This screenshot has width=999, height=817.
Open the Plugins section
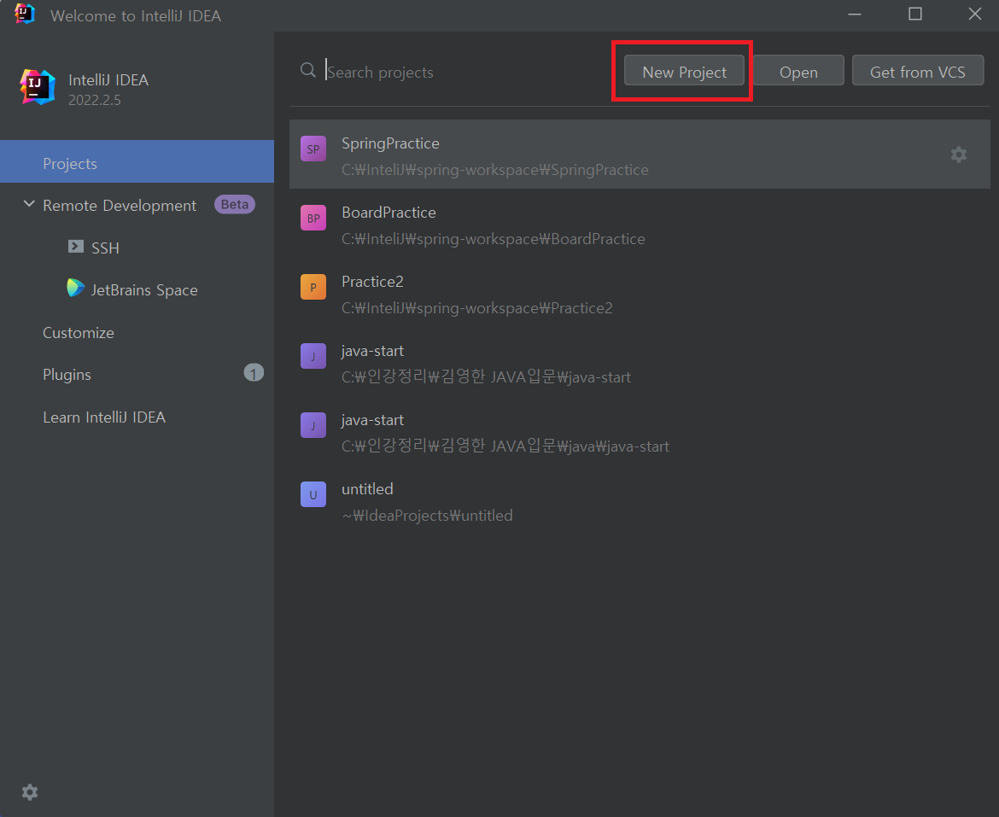pos(67,375)
